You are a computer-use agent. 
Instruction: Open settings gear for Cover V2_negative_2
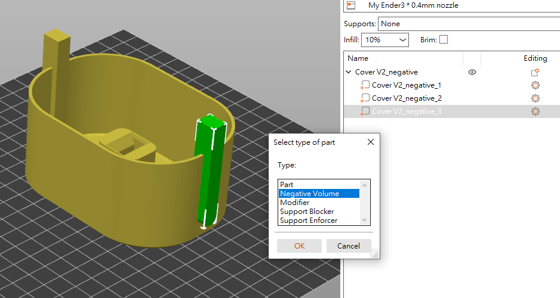coord(535,98)
